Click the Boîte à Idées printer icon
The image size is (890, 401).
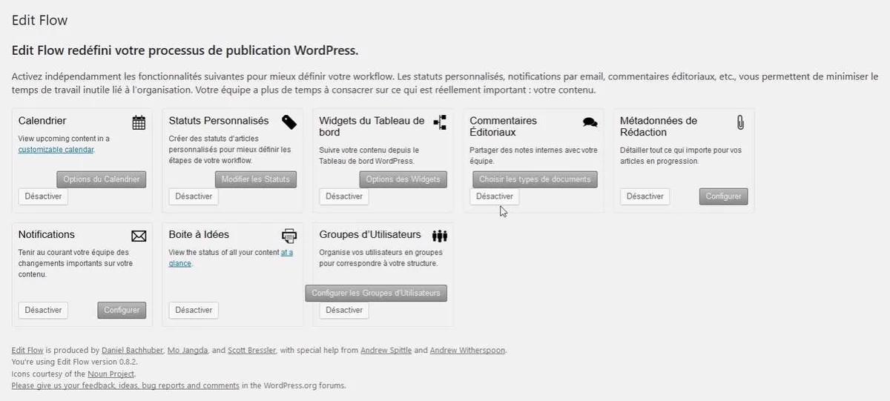[x=289, y=236]
